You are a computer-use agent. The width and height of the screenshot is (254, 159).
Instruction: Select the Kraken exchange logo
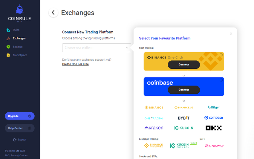tap(154, 128)
